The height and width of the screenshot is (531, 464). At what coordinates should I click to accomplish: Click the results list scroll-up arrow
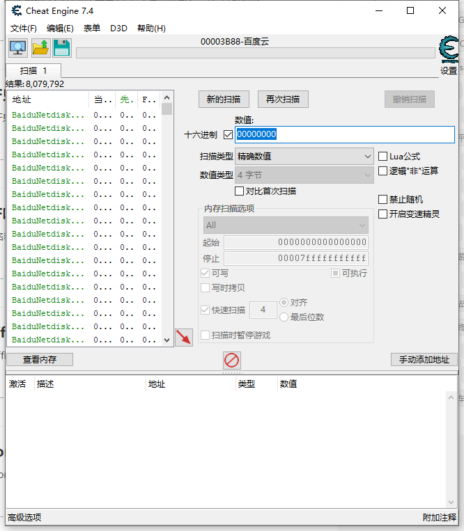(167, 97)
